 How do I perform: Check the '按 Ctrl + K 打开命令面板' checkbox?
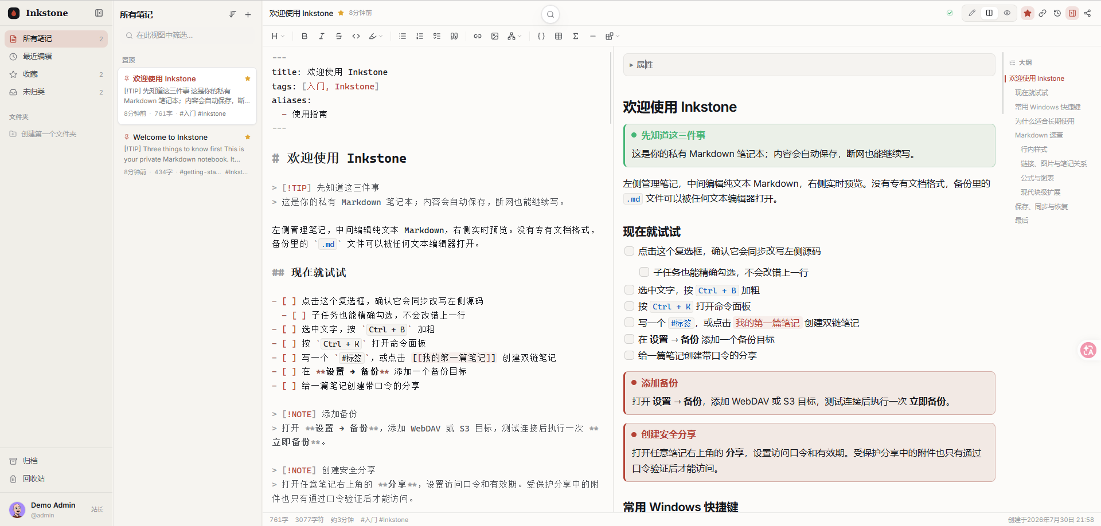click(629, 306)
